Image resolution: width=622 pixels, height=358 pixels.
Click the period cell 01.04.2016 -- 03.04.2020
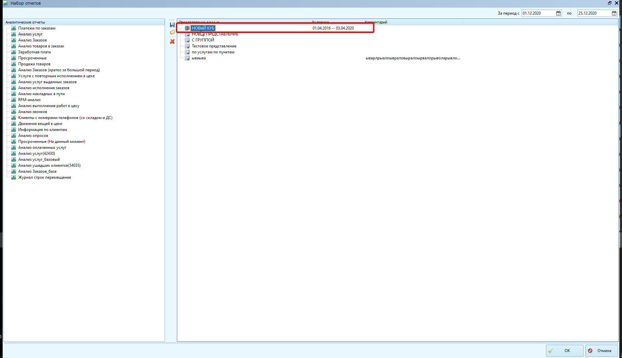point(333,28)
